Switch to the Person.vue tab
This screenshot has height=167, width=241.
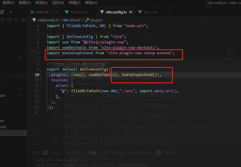tap(79, 12)
